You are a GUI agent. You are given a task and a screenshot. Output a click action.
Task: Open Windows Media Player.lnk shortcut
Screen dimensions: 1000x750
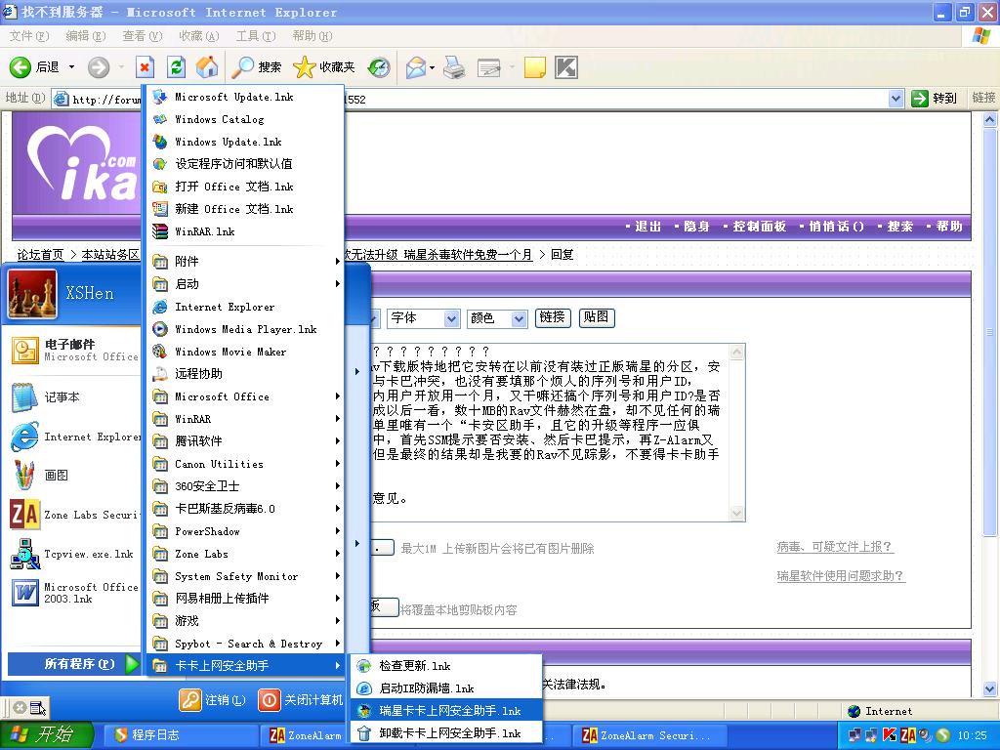[x=245, y=329]
